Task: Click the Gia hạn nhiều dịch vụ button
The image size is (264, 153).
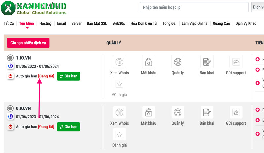Action: pos(28,43)
